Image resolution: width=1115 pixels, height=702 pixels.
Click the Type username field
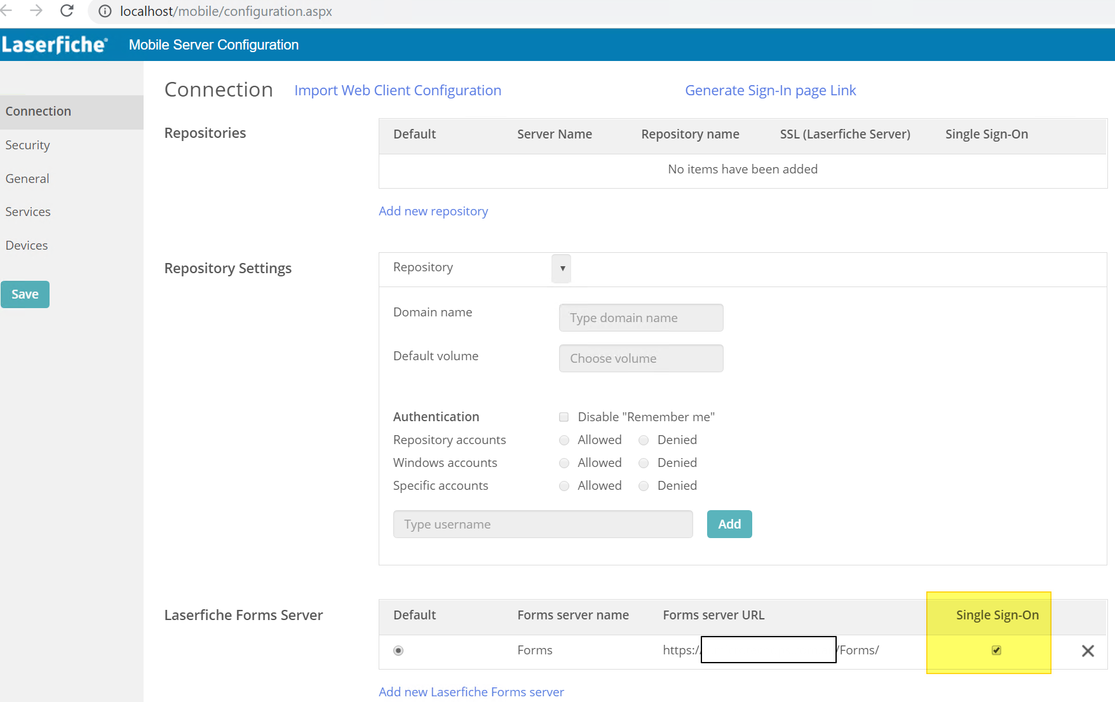point(543,524)
